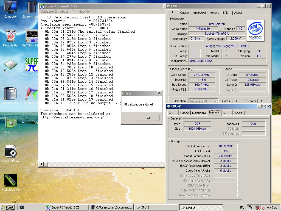The height and width of the screenshot is (211, 281).
Task: Switch to Super PI taskbar button
Action: (66, 207)
